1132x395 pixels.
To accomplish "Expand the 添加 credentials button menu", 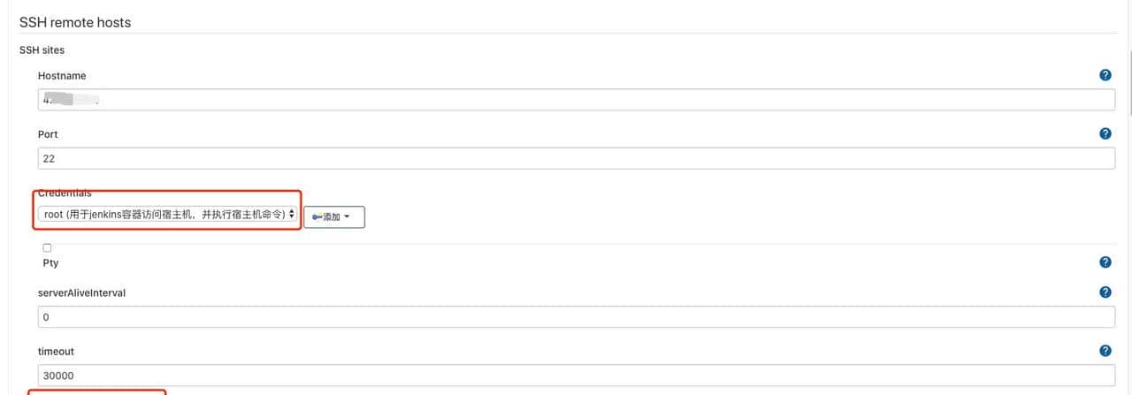I will point(334,216).
